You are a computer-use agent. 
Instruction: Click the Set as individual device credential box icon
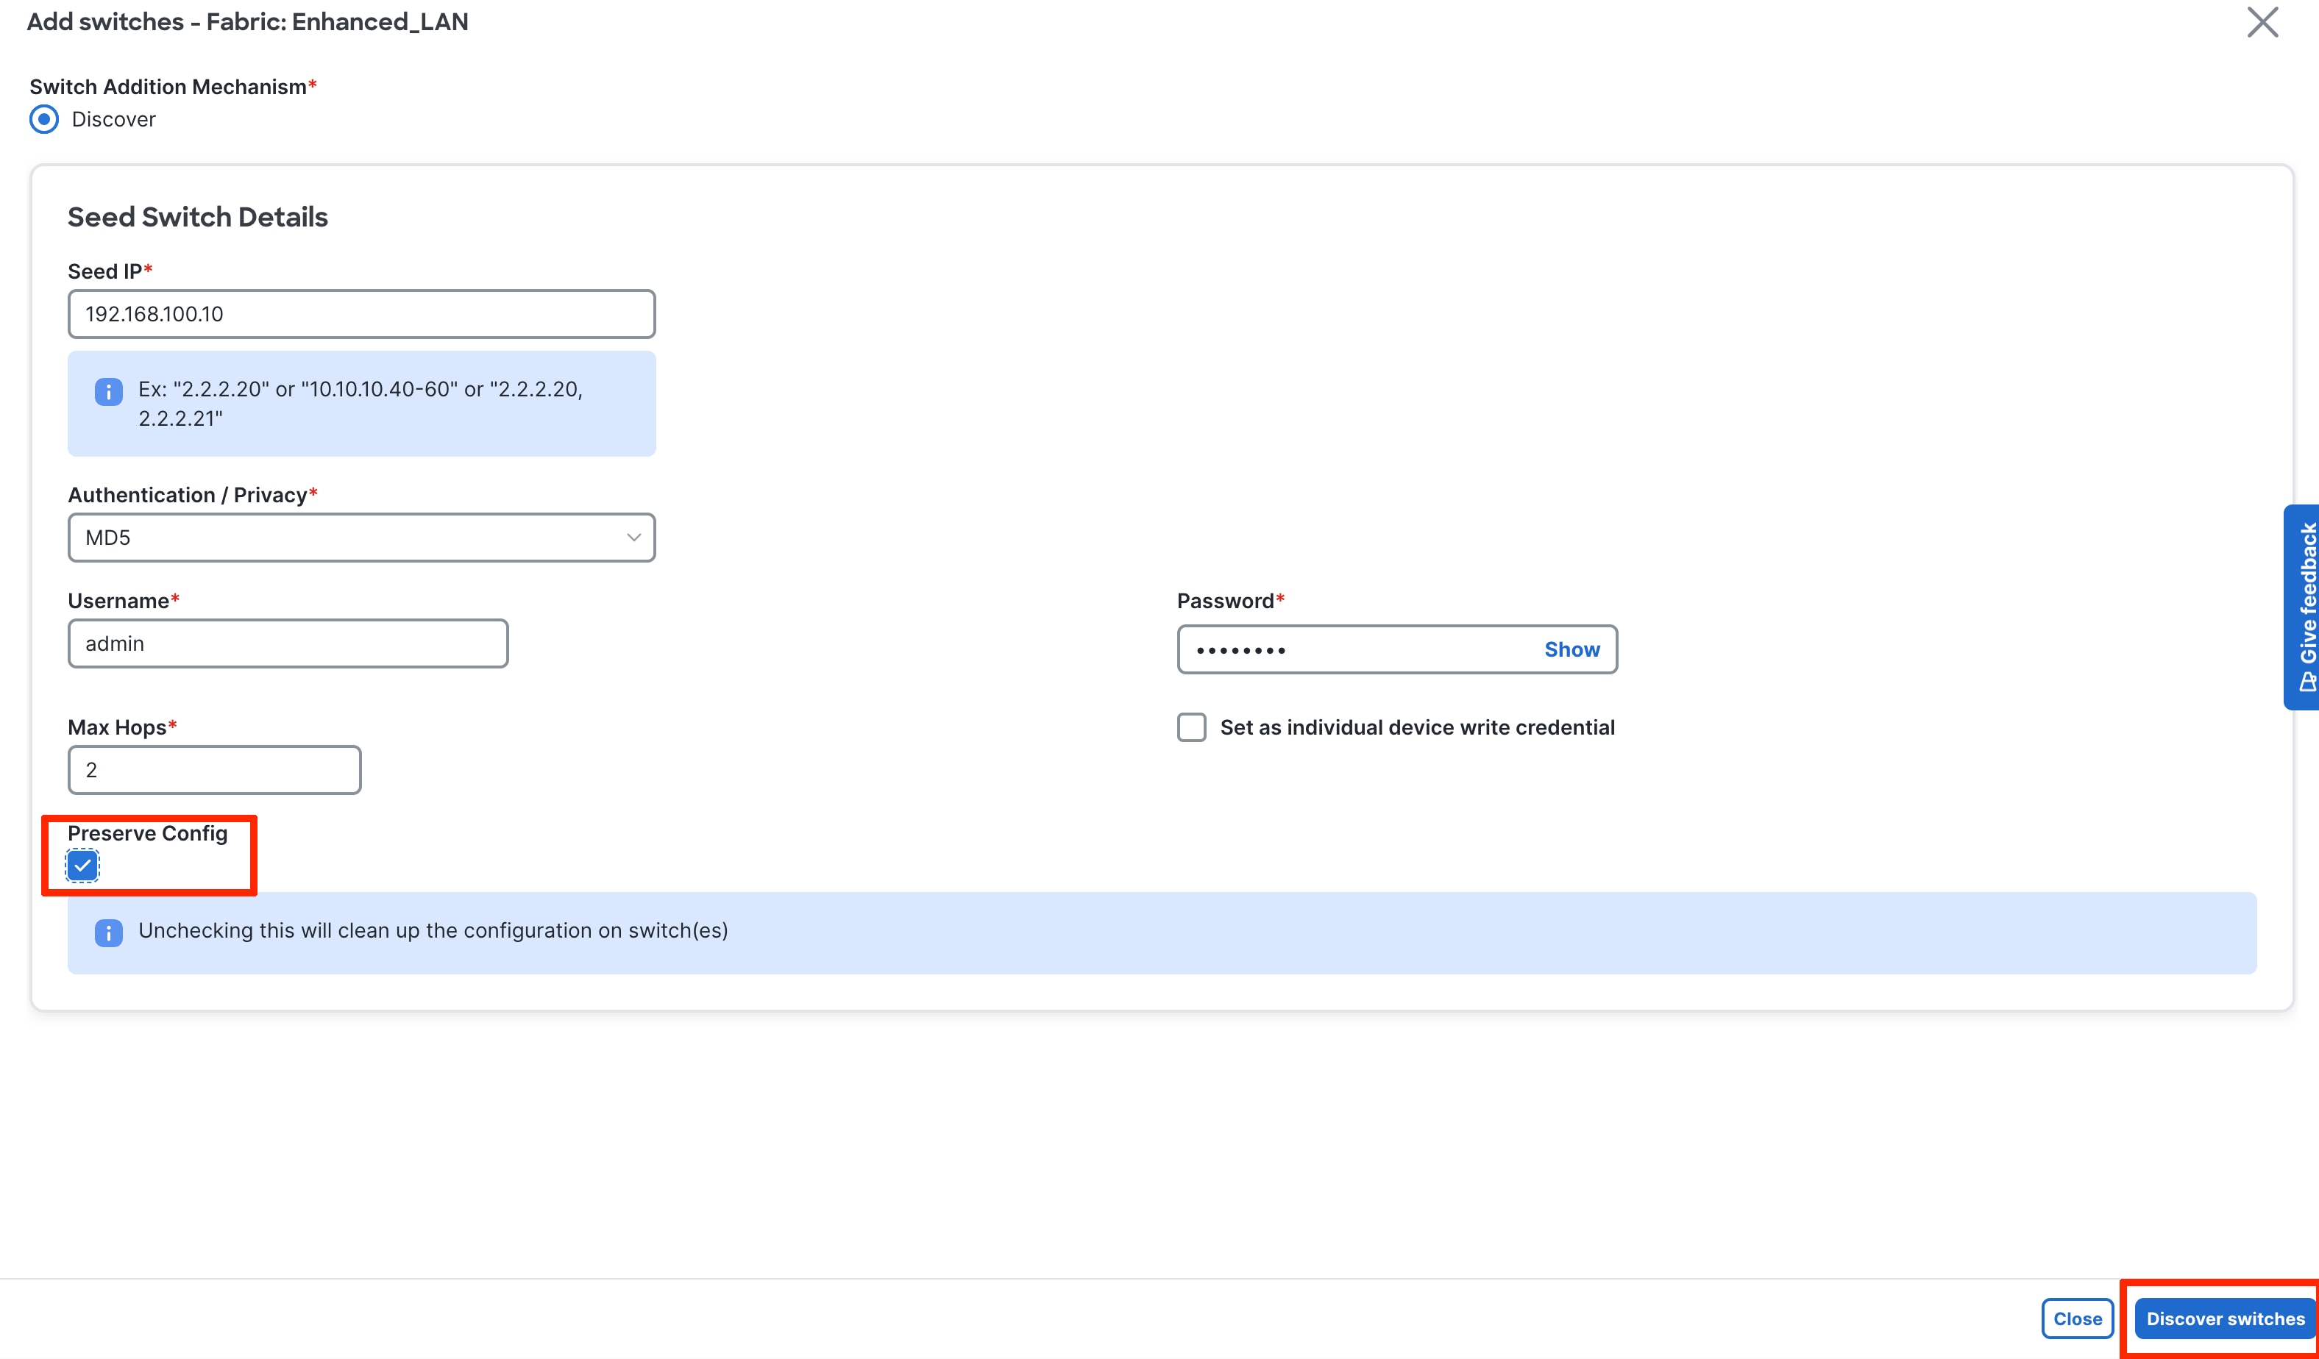pyautogui.click(x=1191, y=726)
